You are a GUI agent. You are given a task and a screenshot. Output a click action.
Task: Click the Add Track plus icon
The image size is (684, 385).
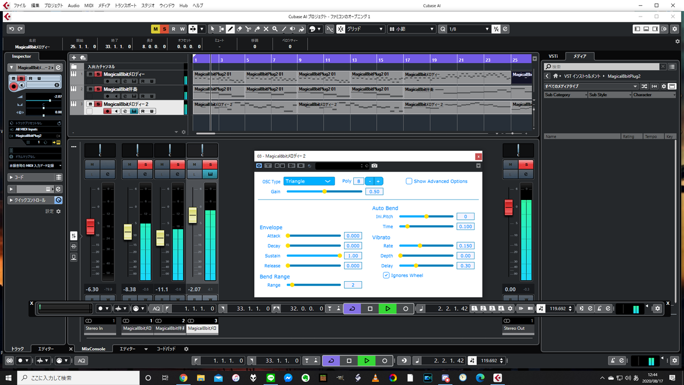coord(74,57)
